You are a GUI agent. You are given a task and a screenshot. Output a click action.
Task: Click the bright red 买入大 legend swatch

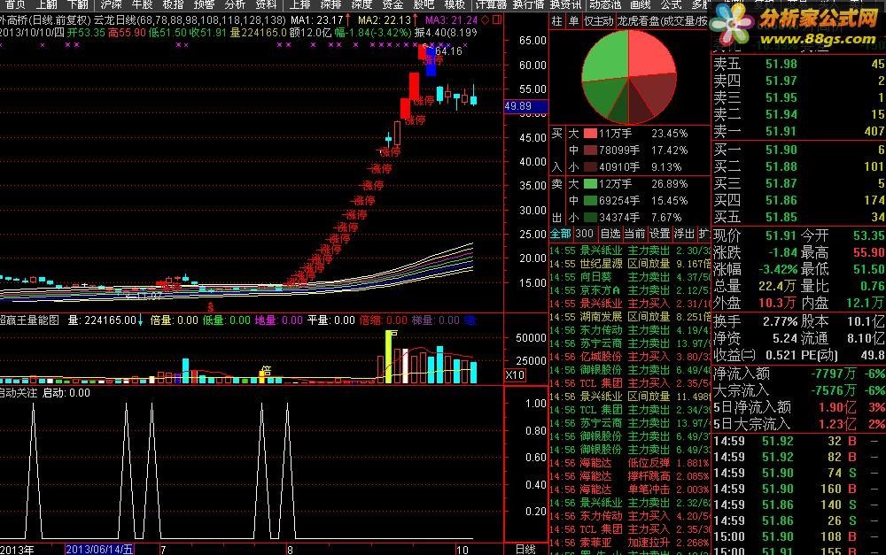point(590,134)
